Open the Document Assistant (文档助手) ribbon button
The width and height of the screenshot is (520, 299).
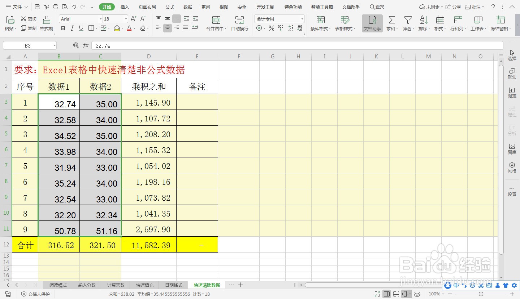coord(372,23)
